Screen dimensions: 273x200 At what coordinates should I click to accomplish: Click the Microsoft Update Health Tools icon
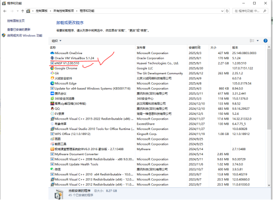point(52,164)
